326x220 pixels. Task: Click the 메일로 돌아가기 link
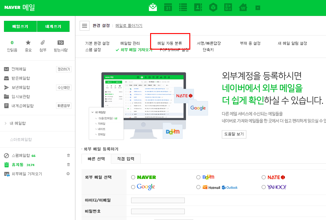coord(129,25)
